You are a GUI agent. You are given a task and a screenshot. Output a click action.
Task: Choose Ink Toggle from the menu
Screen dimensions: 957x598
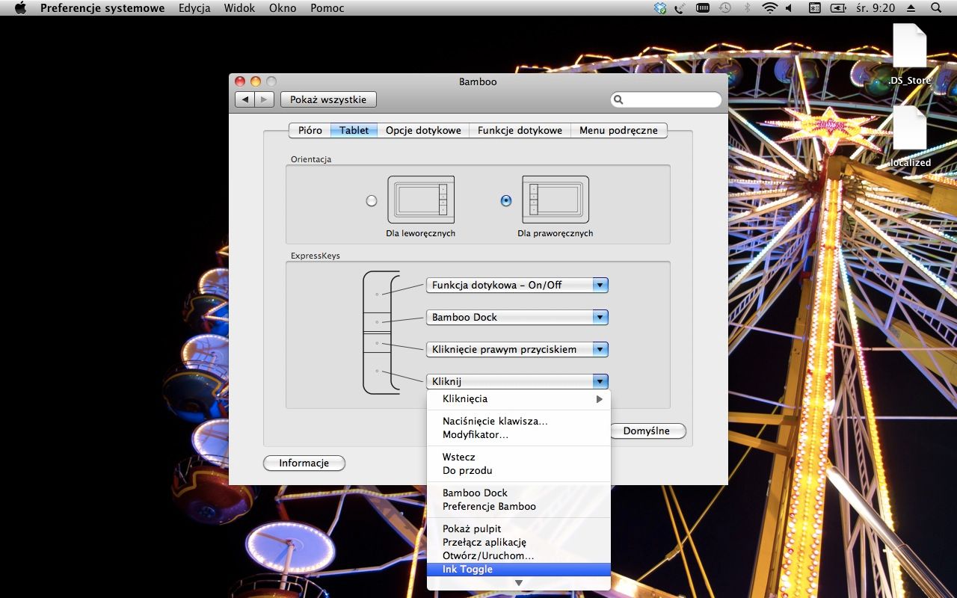coord(519,570)
